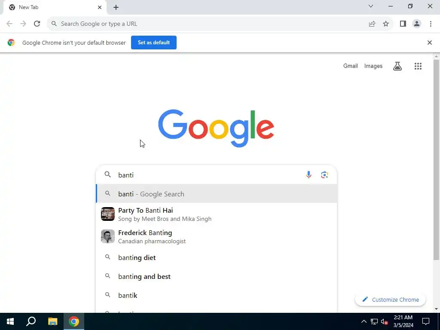This screenshot has height=330, width=440.
Task: Open Google Images link
Action: [x=373, y=66]
